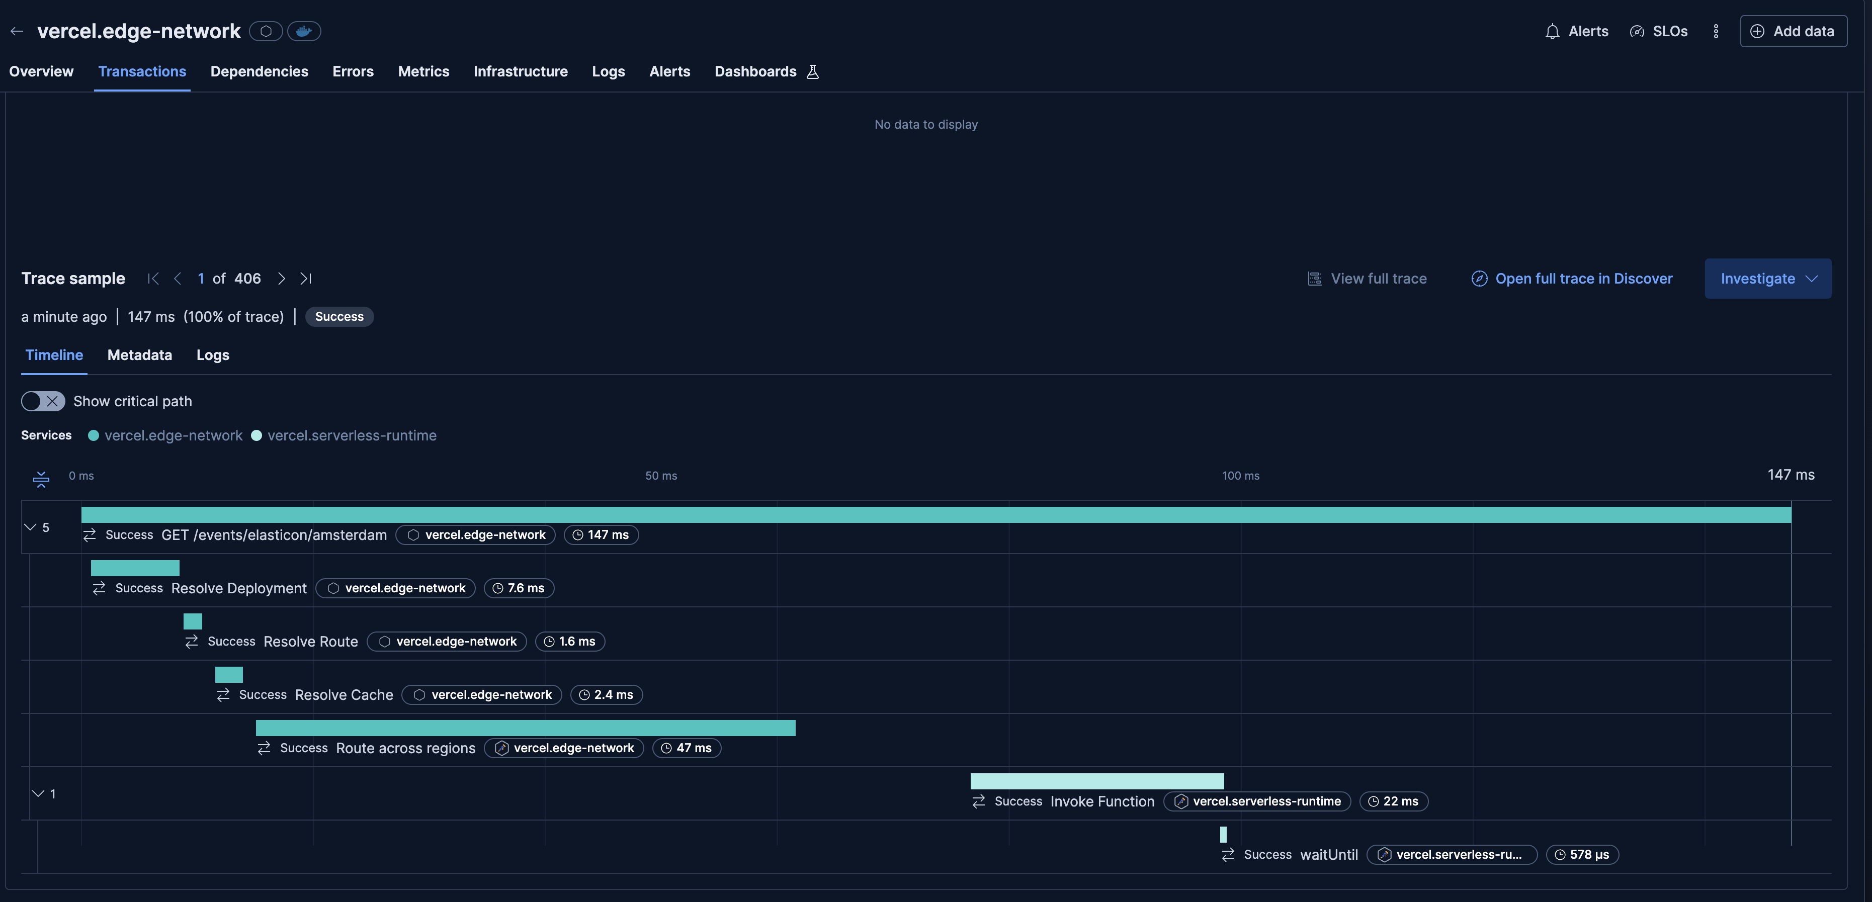The height and width of the screenshot is (902, 1872).
Task: Click View full trace
Action: coord(1367,279)
